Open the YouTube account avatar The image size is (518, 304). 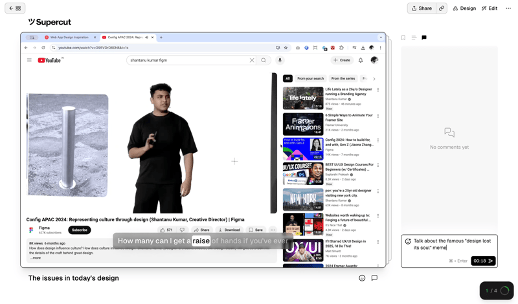click(374, 60)
